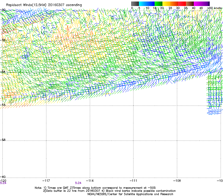
Task: Click the dark purple 45-50 knots swatch
Action: 206,4
